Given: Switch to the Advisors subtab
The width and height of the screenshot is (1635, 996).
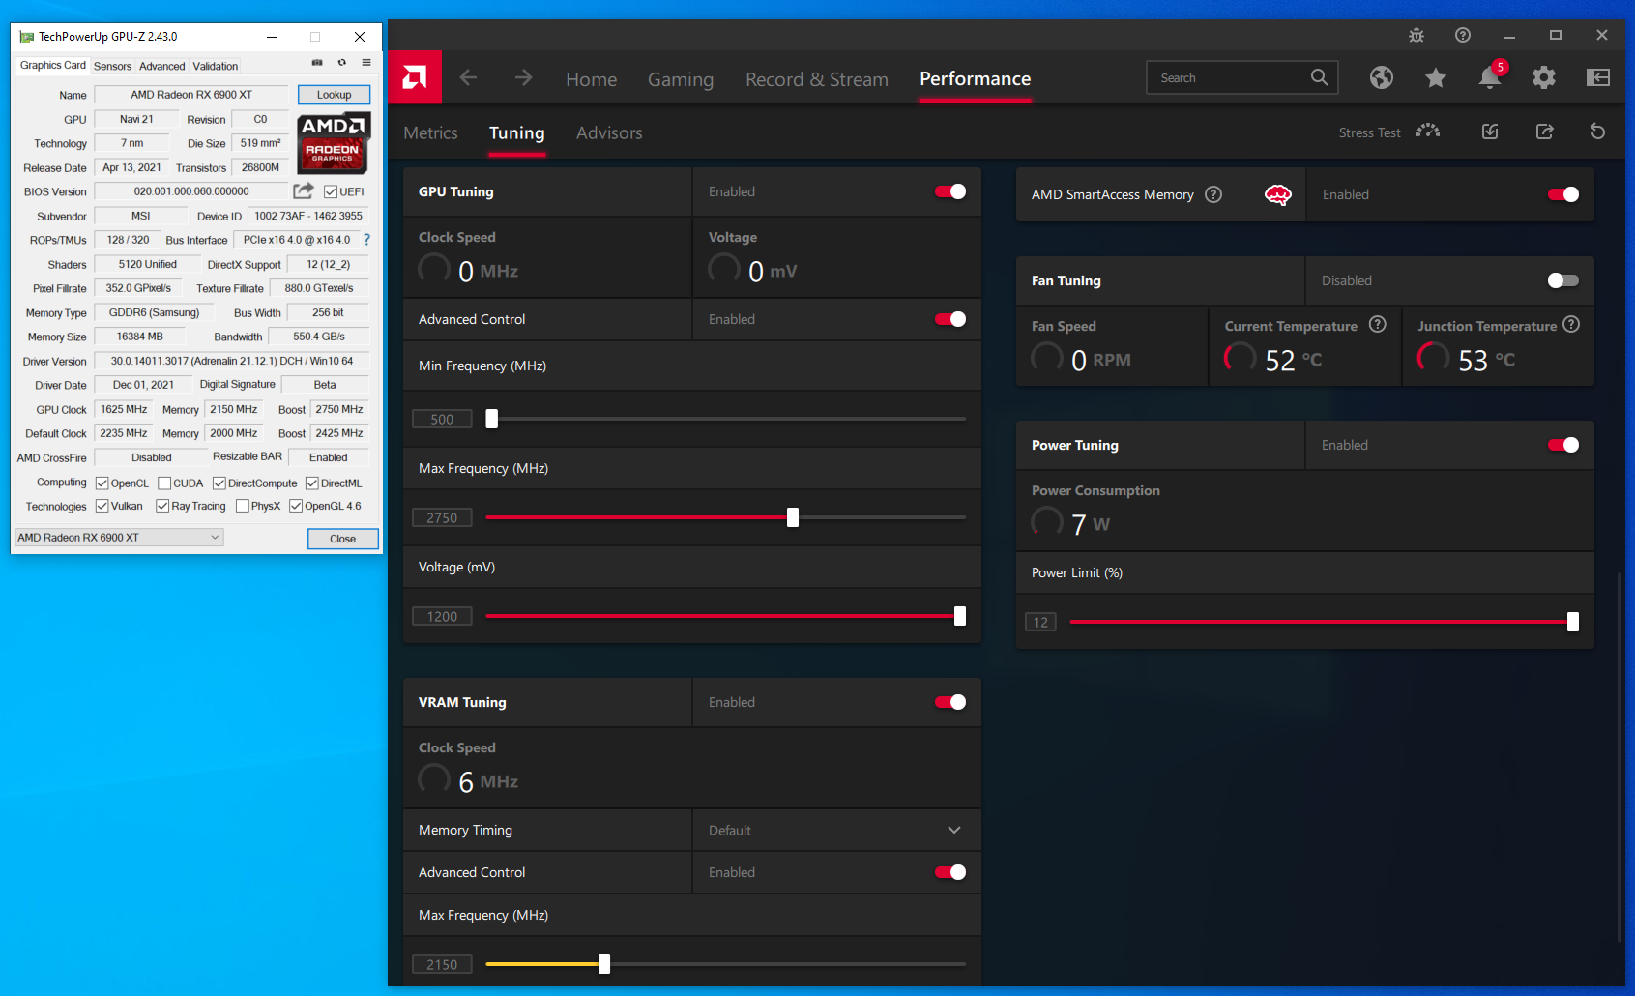Looking at the screenshot, I should coord(609,132).
